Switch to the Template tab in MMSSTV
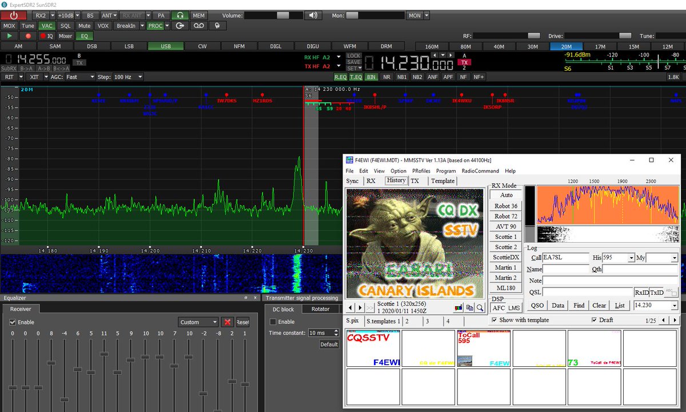Viewport: 686px width, 412px height. (x=442, y=181)
